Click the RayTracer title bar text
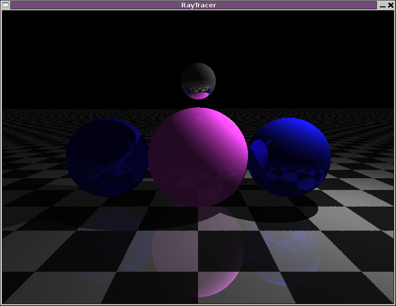This screenshot has height=306, width=396. [x=198, y=5]
